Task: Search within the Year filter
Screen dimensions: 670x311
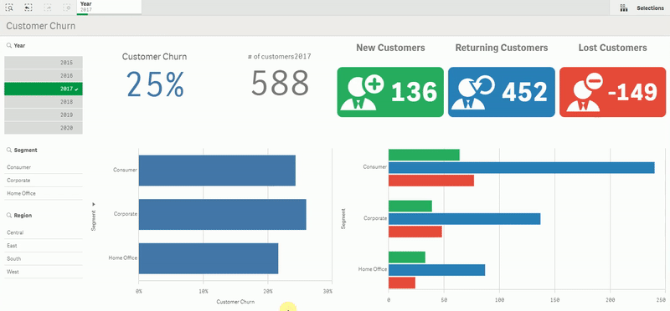Action: [9, 45]
